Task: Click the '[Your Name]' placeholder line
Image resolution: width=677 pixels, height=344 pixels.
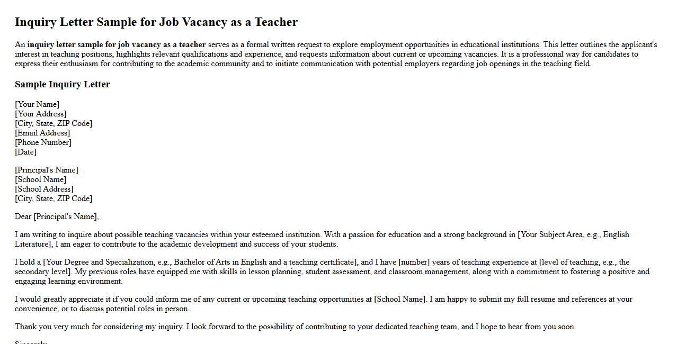Action: pyautogui.click(x=37, y=104)
